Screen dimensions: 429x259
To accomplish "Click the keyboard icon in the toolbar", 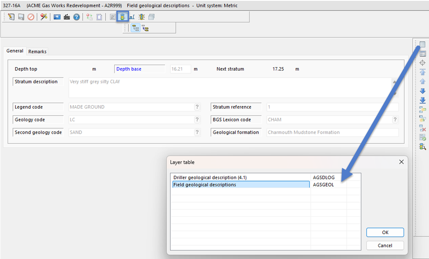I will click(x=67, y=17).
